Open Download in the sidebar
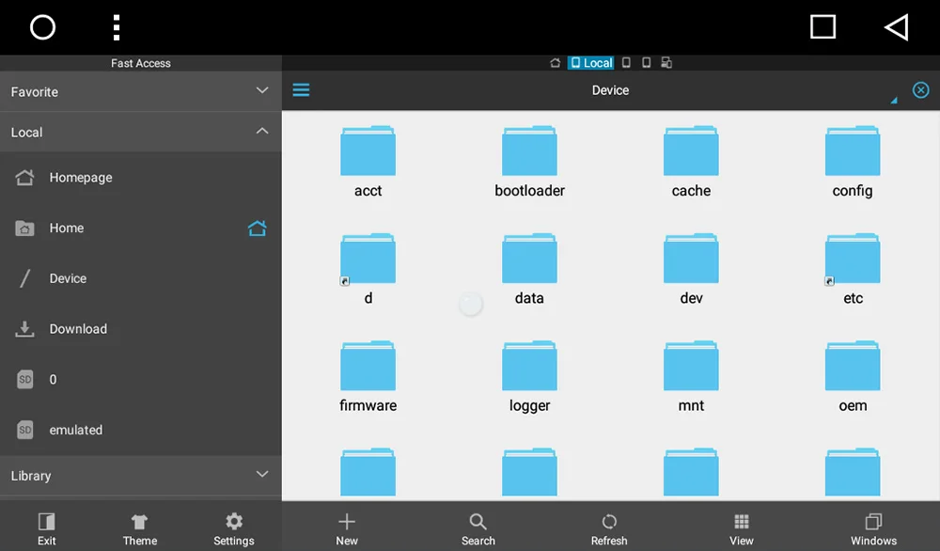This screenshot has width=940, height=551. (x=141, y=328)
